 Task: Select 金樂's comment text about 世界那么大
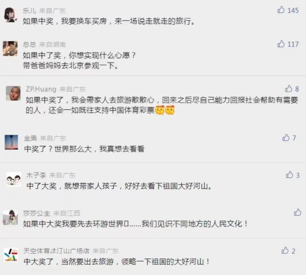click(84, 149)
